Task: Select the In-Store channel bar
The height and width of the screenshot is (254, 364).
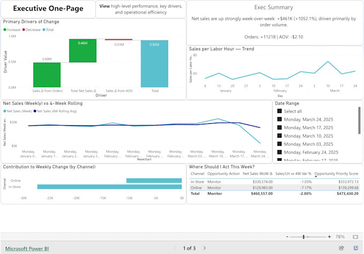Action: (x=110, y=187)
